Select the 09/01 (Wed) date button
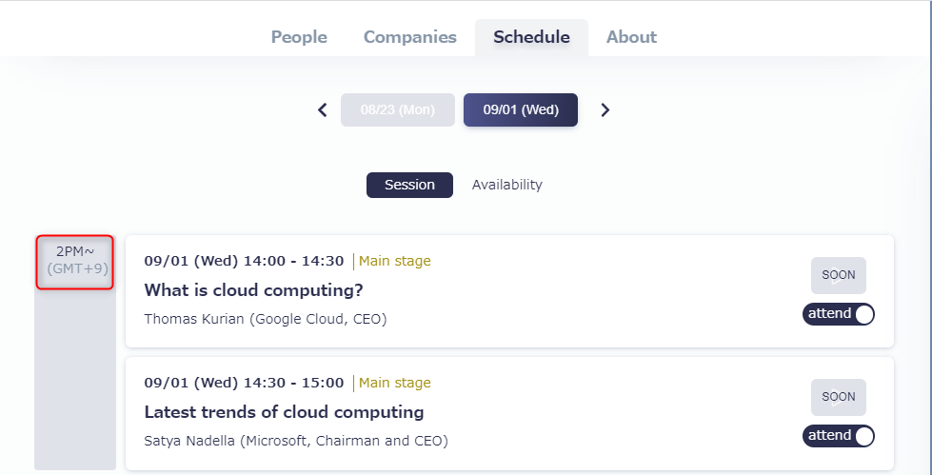The height and width of the screenshot is (475, 932). tap(521, 110)
